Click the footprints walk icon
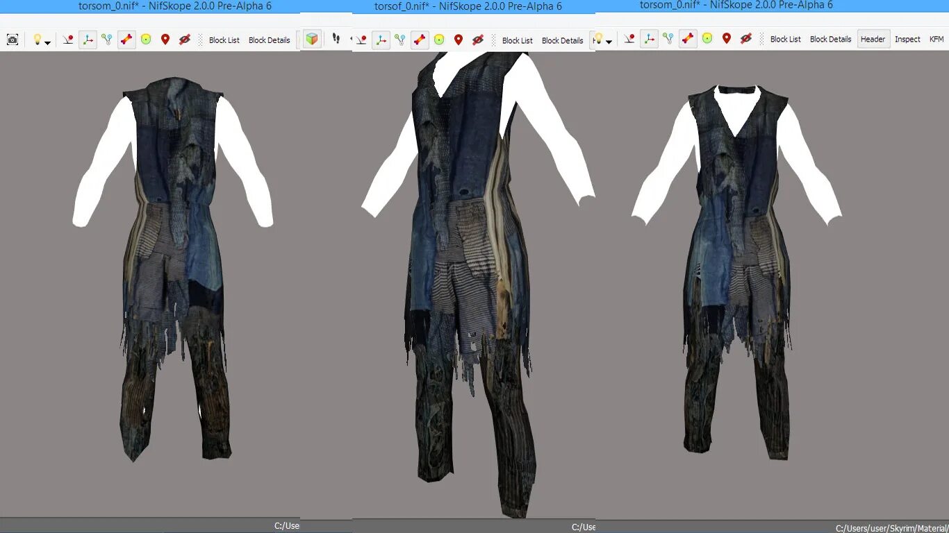 336,39
